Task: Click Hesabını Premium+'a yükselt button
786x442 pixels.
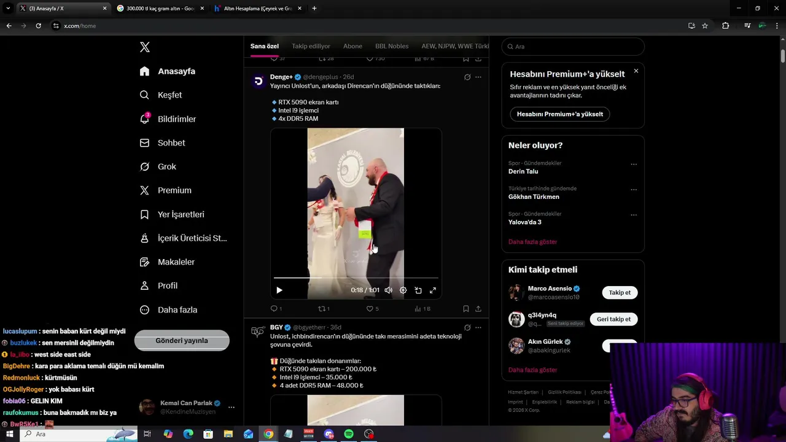Action: click(560, 114)
